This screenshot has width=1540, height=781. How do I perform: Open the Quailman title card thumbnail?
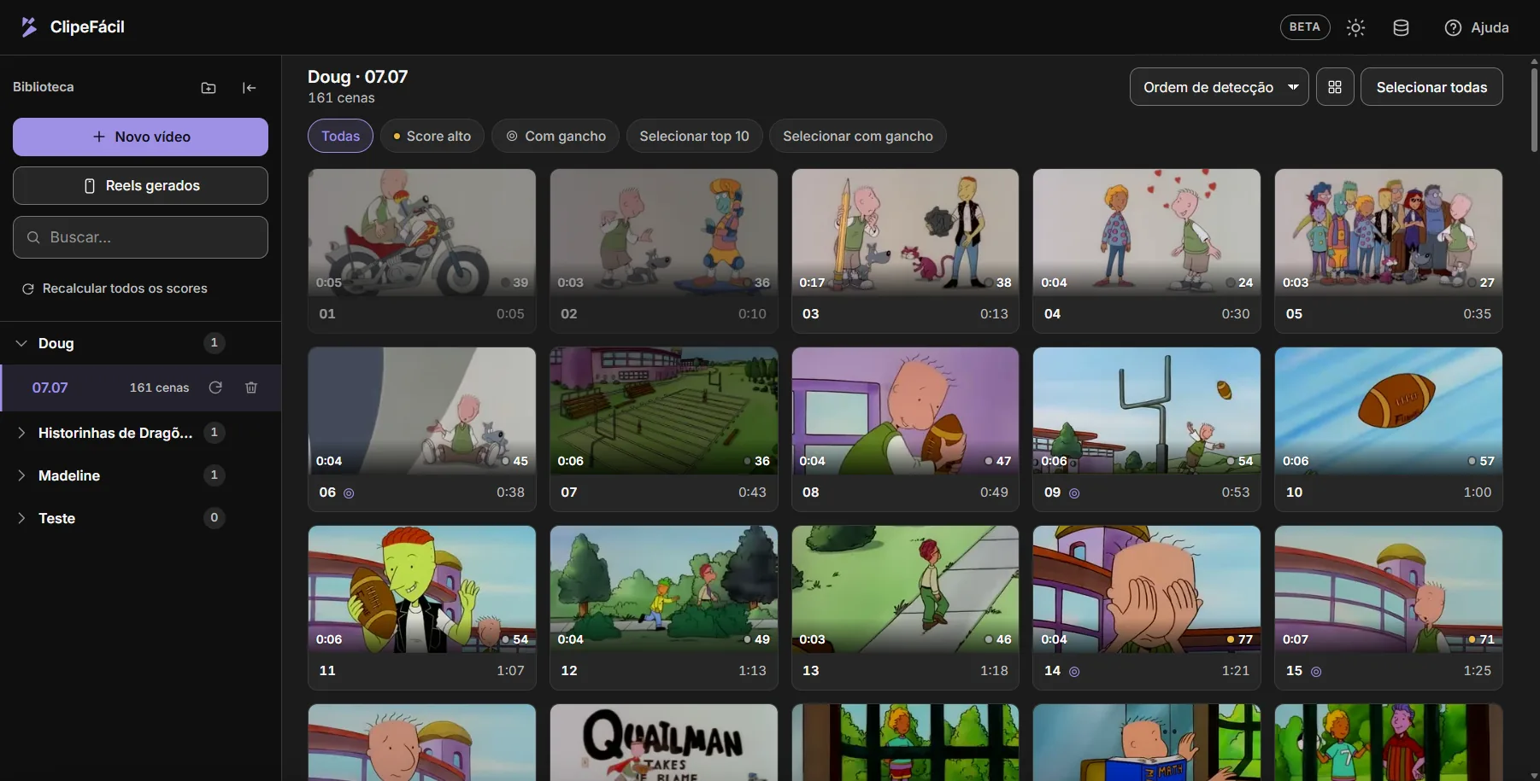click(664, 743)
